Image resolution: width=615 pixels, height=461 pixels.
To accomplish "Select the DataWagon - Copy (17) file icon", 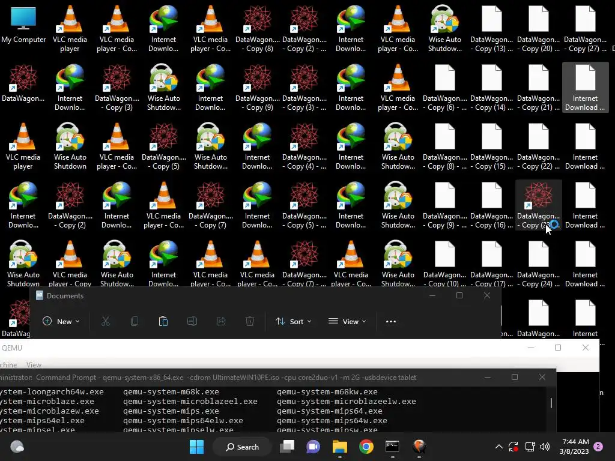I will click(x=492, y=265).
